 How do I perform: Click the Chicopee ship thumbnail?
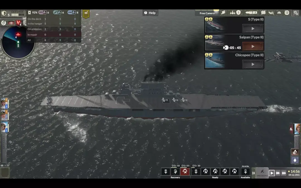coord(215,61)
